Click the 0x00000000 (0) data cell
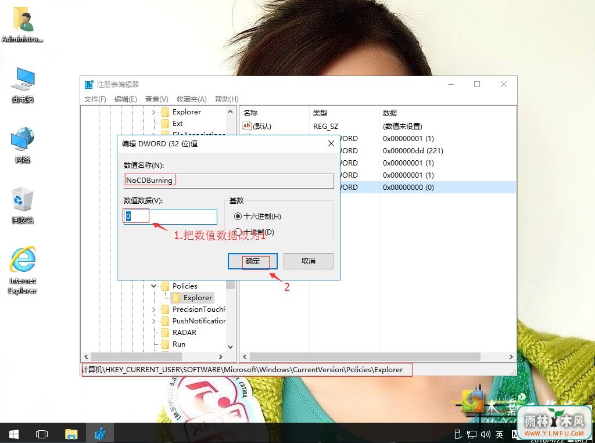 pos(408,187)
